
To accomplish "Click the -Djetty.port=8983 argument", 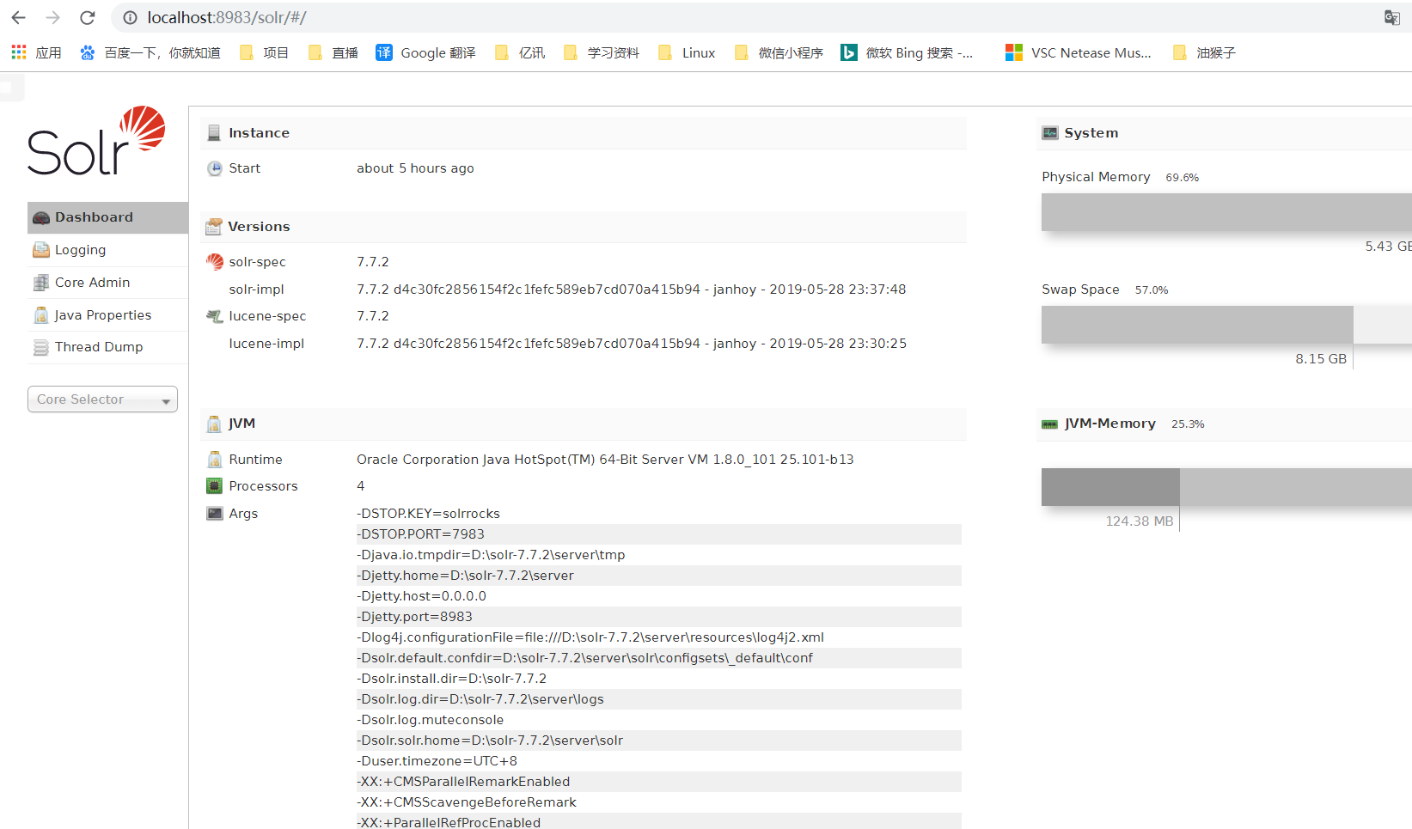I will (x=659, y=617).
